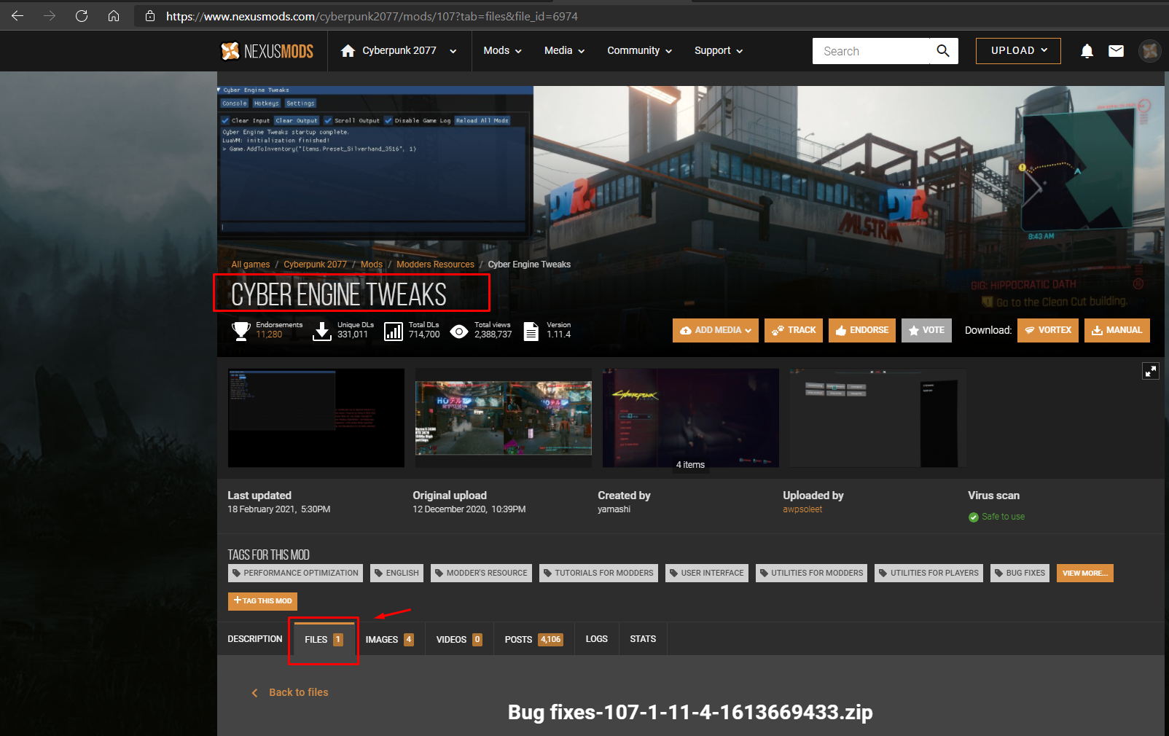Select the Performance Optimization tag

point(296,573)
